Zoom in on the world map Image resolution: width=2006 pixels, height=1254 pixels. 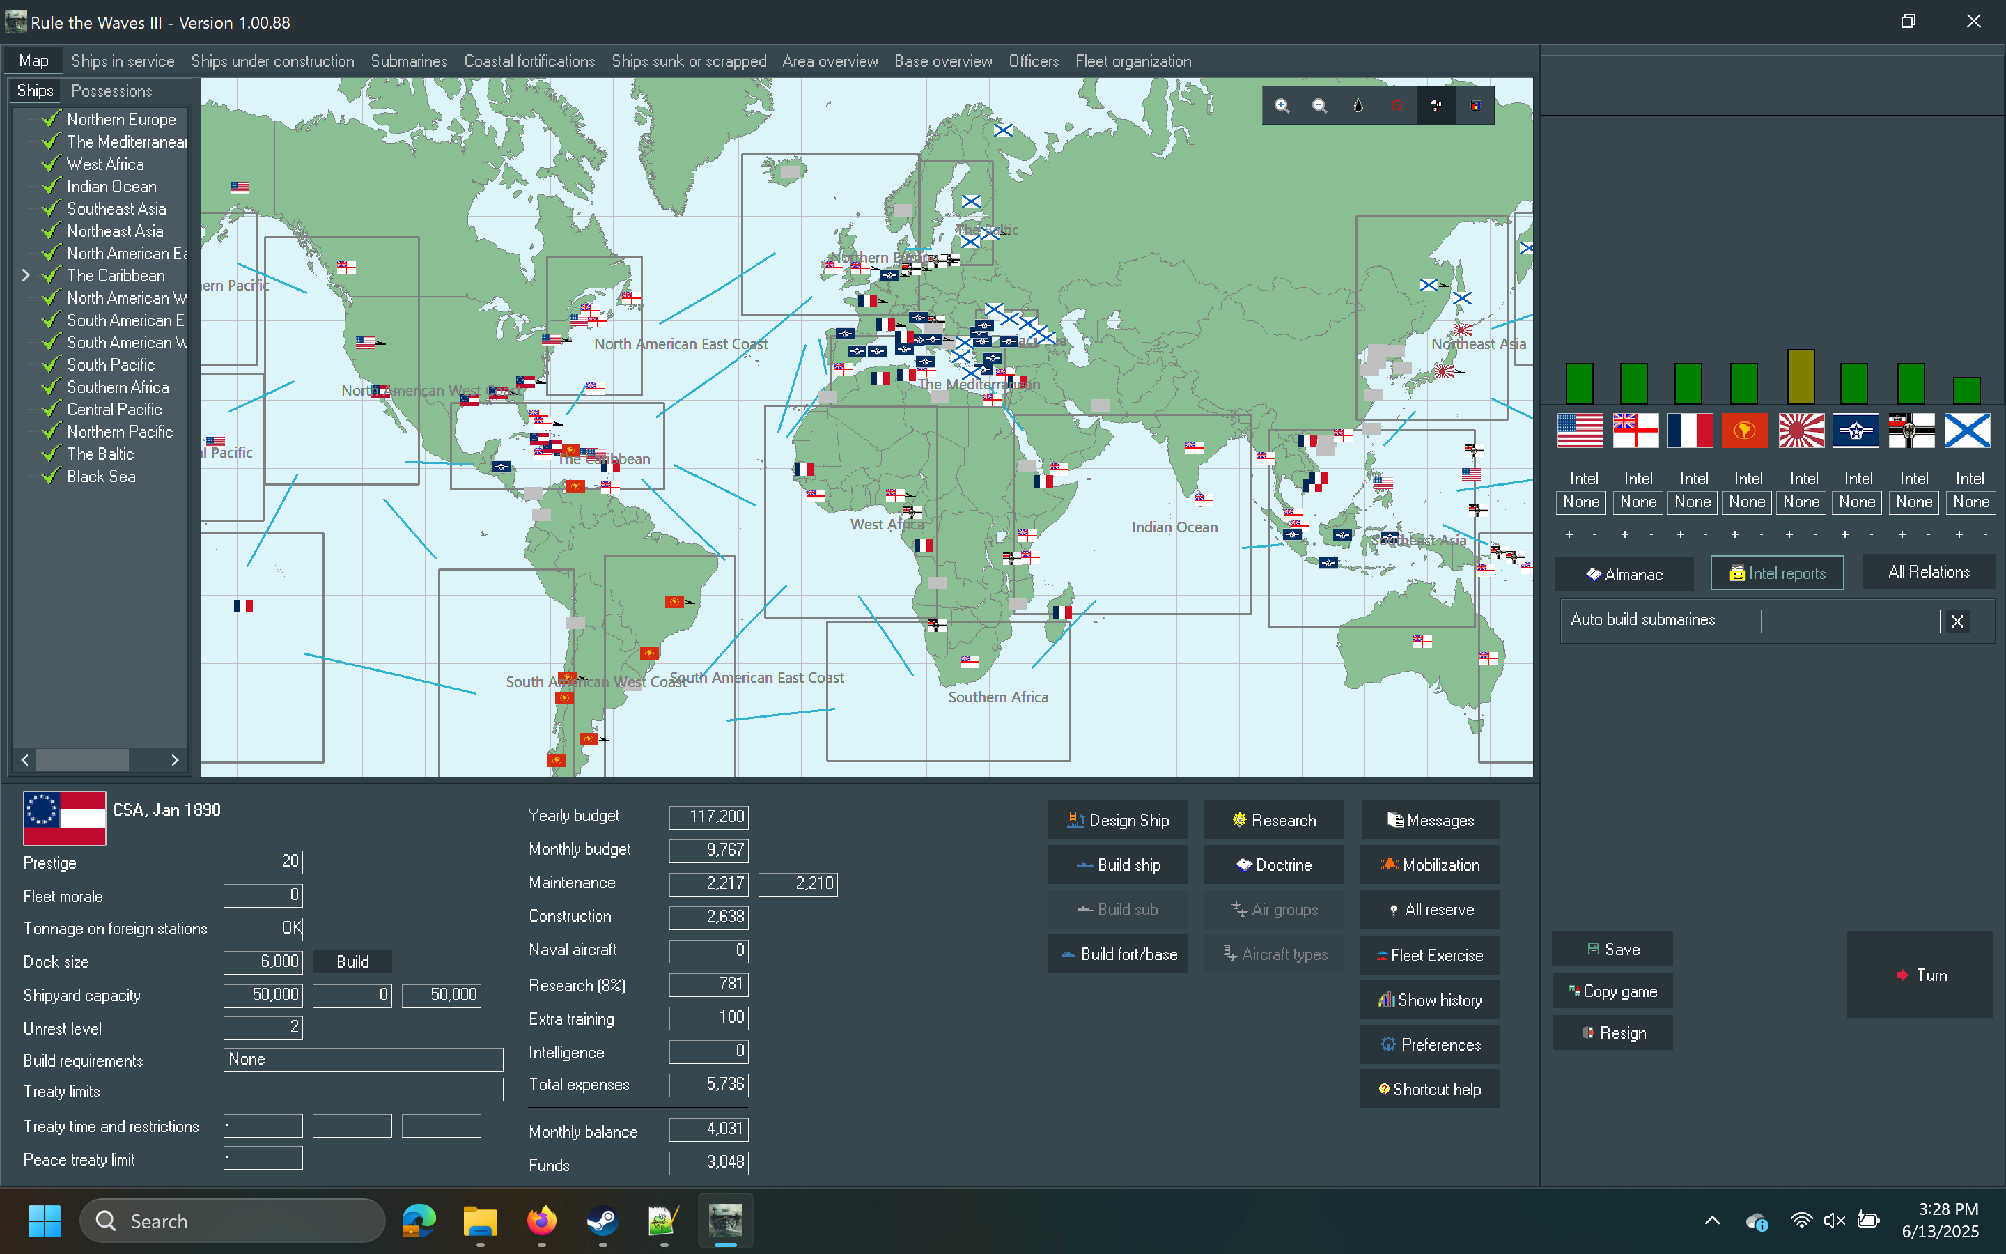(1282, 105)
